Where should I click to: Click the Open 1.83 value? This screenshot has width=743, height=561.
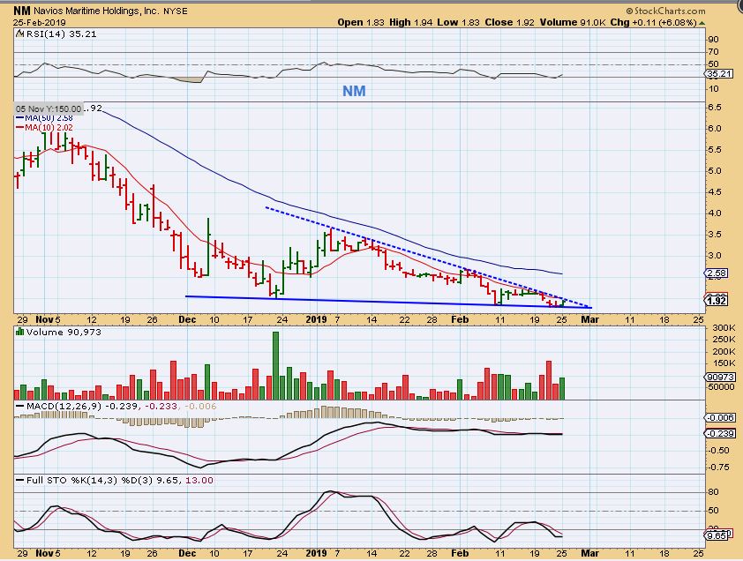click(361, 22)
